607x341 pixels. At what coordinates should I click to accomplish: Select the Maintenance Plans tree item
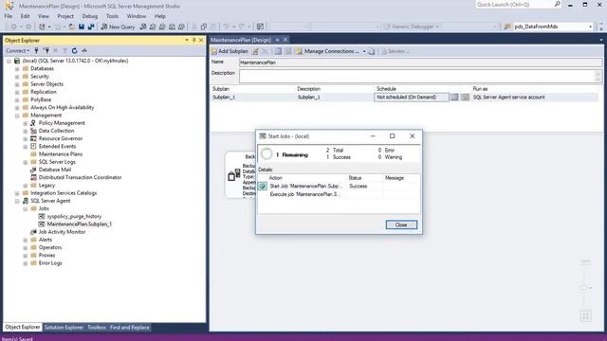point(61,153)
